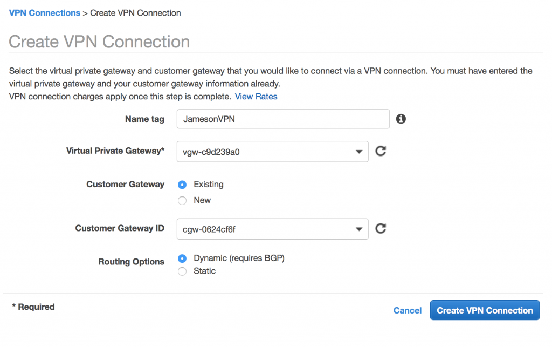Go to VPN Connections breadcrumb

[44, 13]
